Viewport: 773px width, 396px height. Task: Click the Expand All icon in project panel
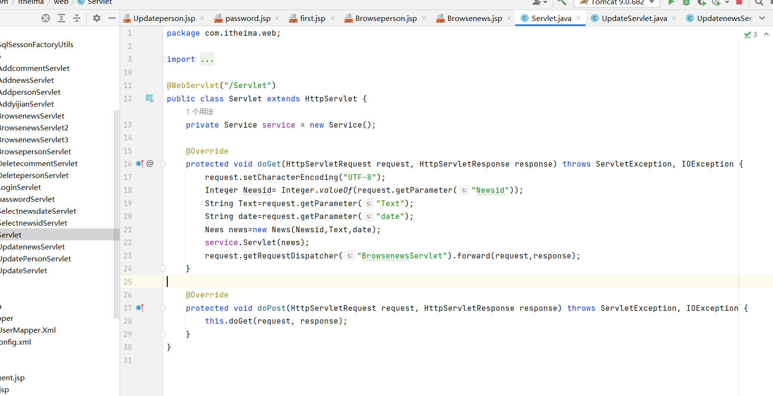(61, 18)
